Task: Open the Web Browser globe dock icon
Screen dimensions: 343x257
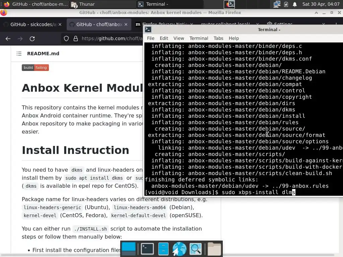Action: 180,249
